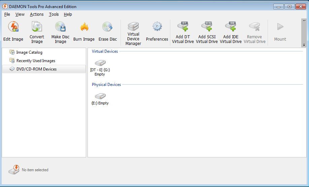Open the Edit Image tool
The width and height of the screenshot is (309, 187).
point(13,32)
